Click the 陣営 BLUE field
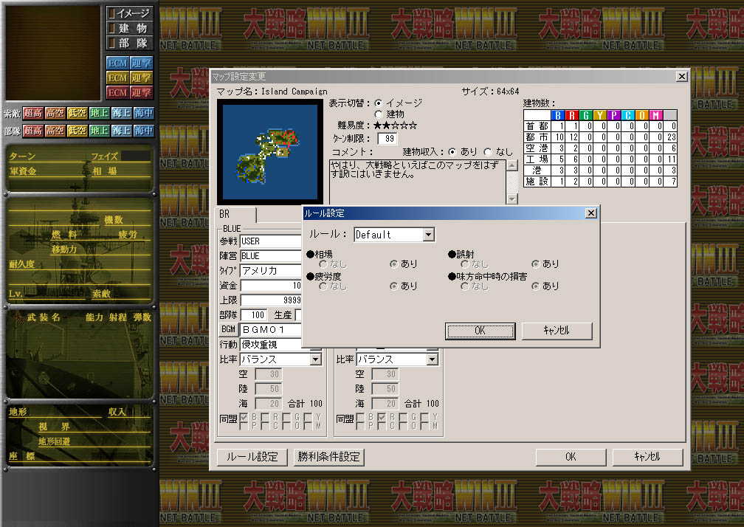The width and height of the screenshot is (744, 527). pyautogui.click(x=270, y=255)
